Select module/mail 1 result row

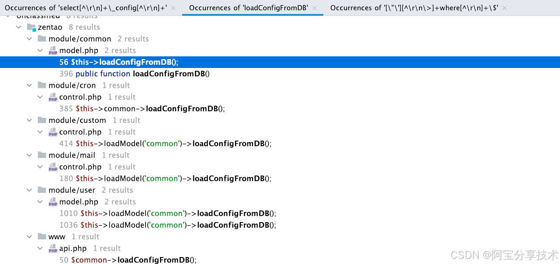(280, 156)
